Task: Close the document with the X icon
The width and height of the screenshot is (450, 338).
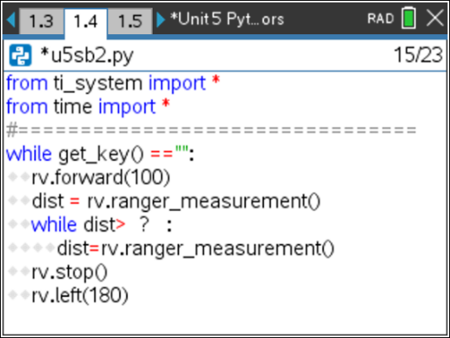Action: tap(435, 18)
